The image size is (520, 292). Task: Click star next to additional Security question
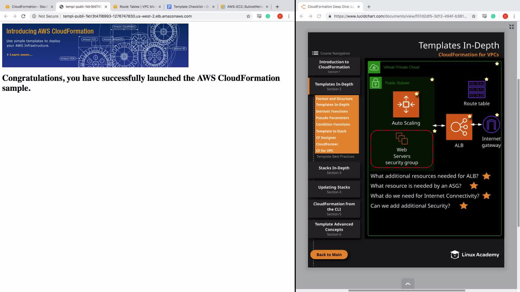click(464, 206)
